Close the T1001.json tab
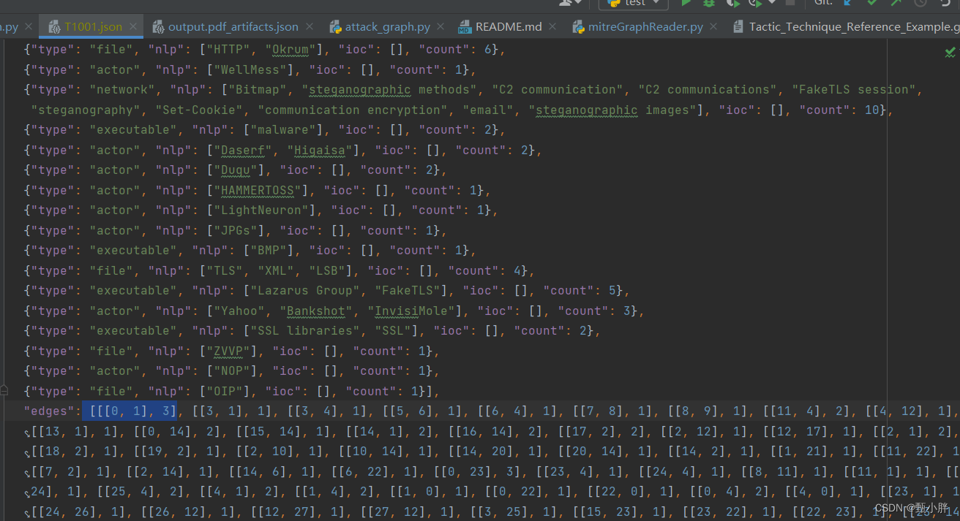 134,27
